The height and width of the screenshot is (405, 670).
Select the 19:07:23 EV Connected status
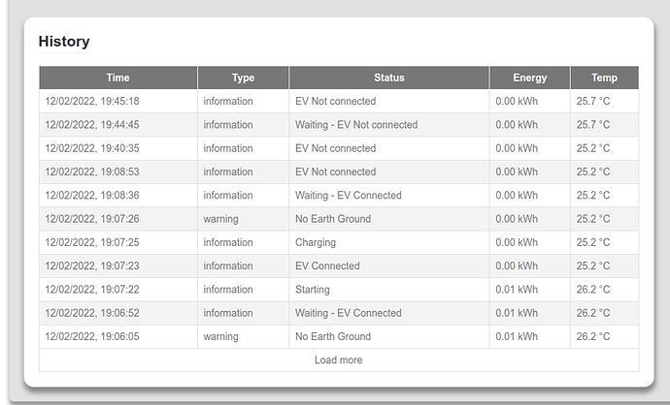[327, 265]
